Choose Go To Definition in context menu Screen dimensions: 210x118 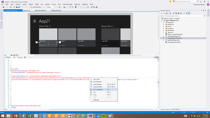point(103,90)
